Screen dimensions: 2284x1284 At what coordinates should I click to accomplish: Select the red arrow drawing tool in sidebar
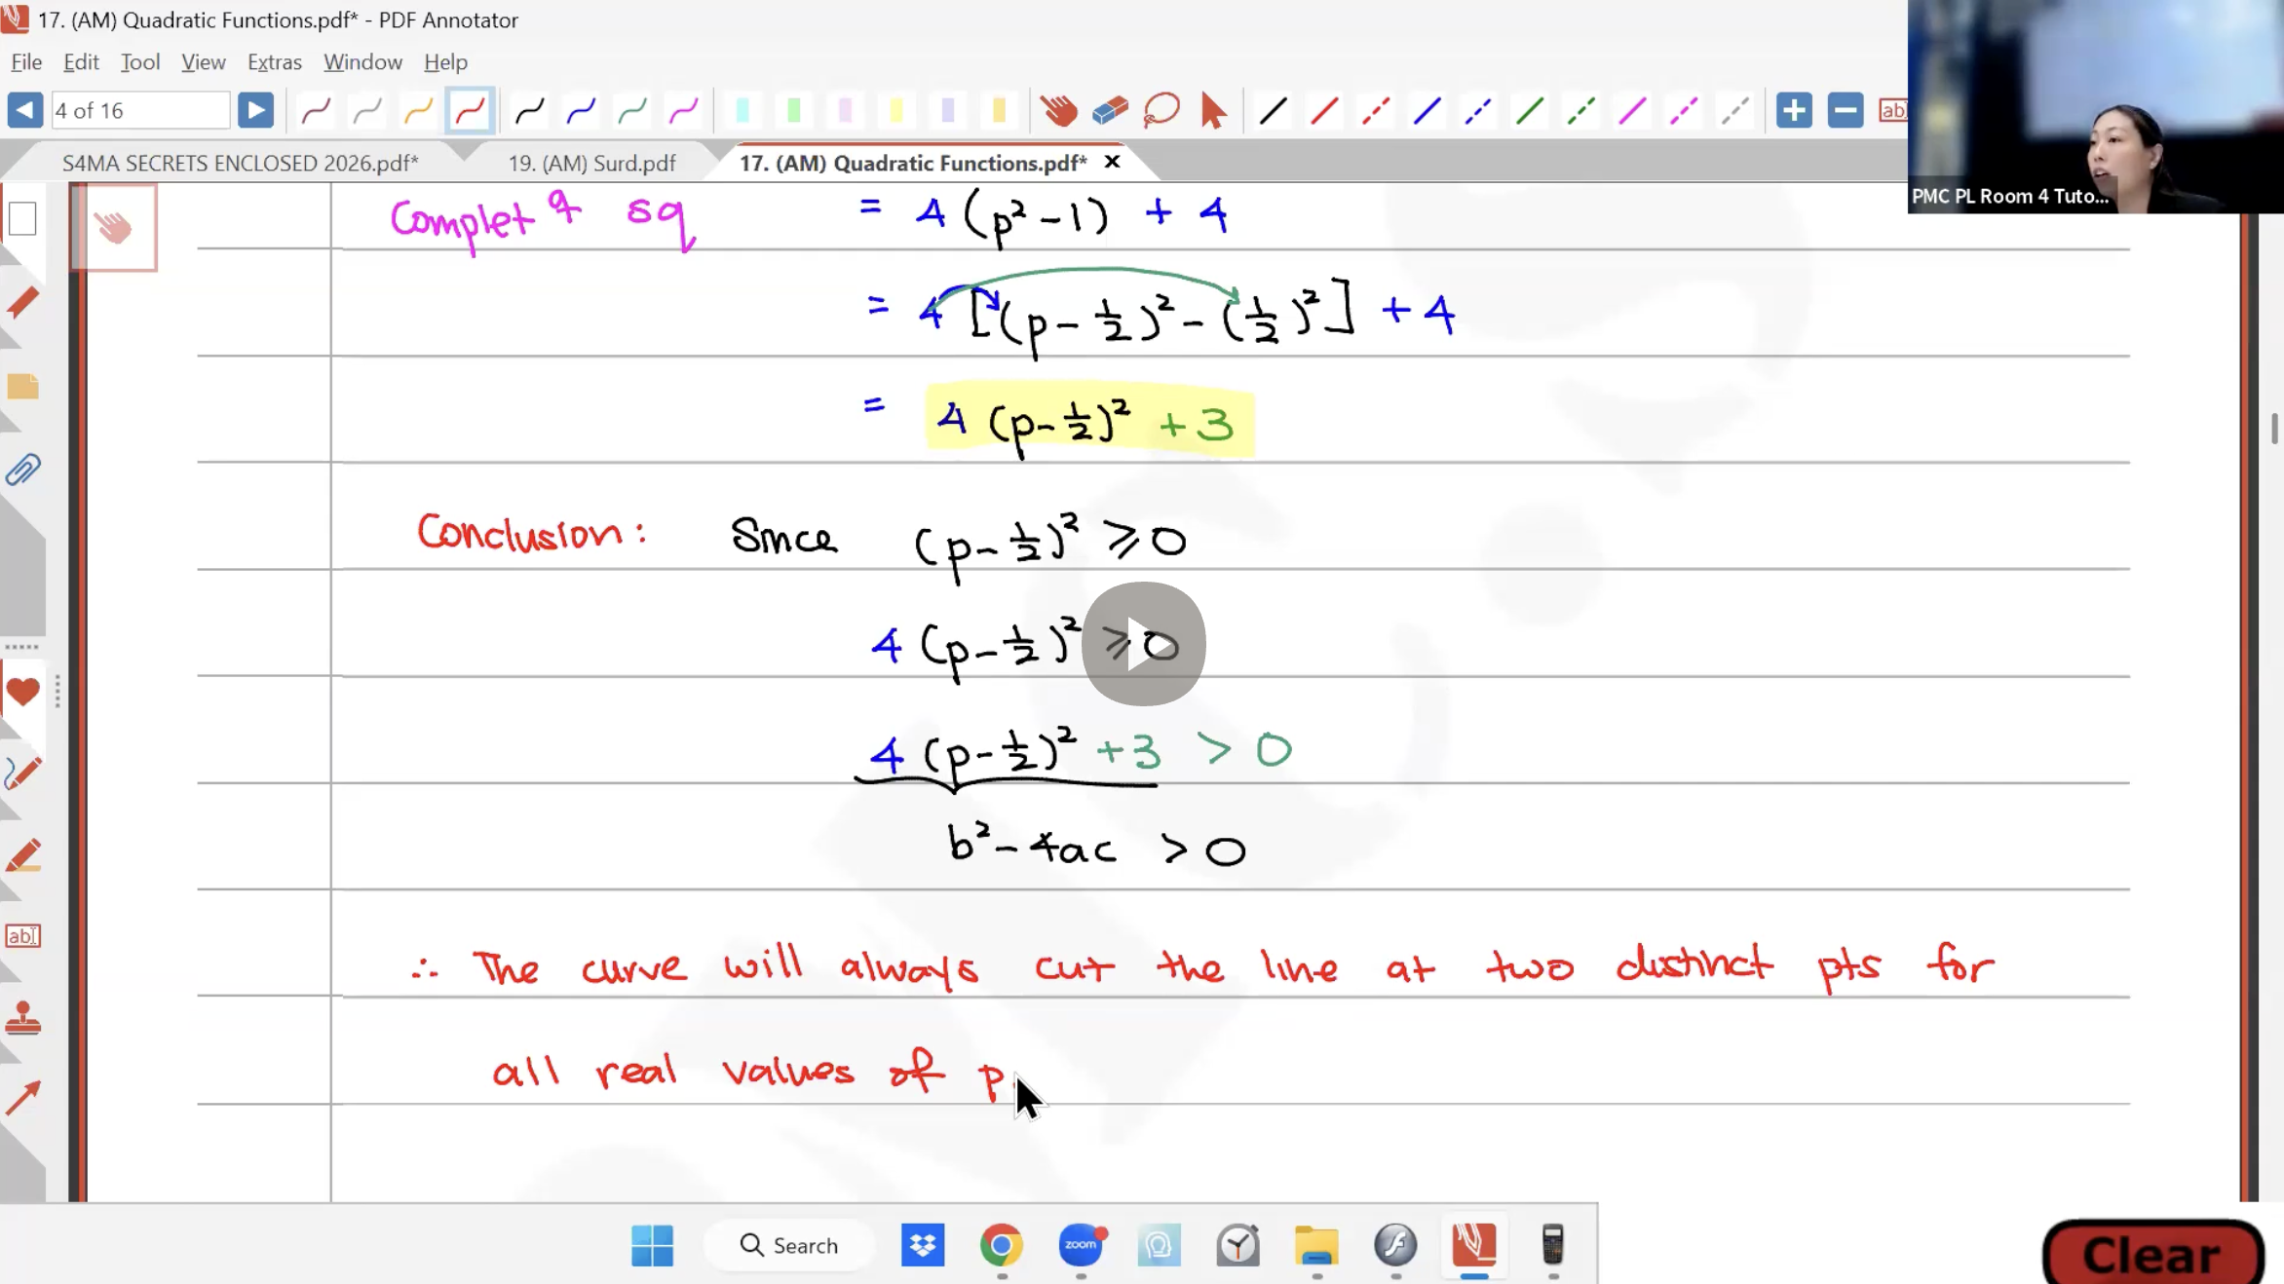[x=22, y=1099]
